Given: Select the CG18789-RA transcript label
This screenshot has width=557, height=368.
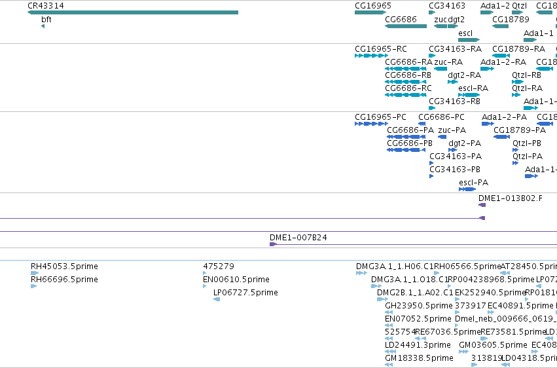Looking at the screenshot, I should [x=518, y=49].
